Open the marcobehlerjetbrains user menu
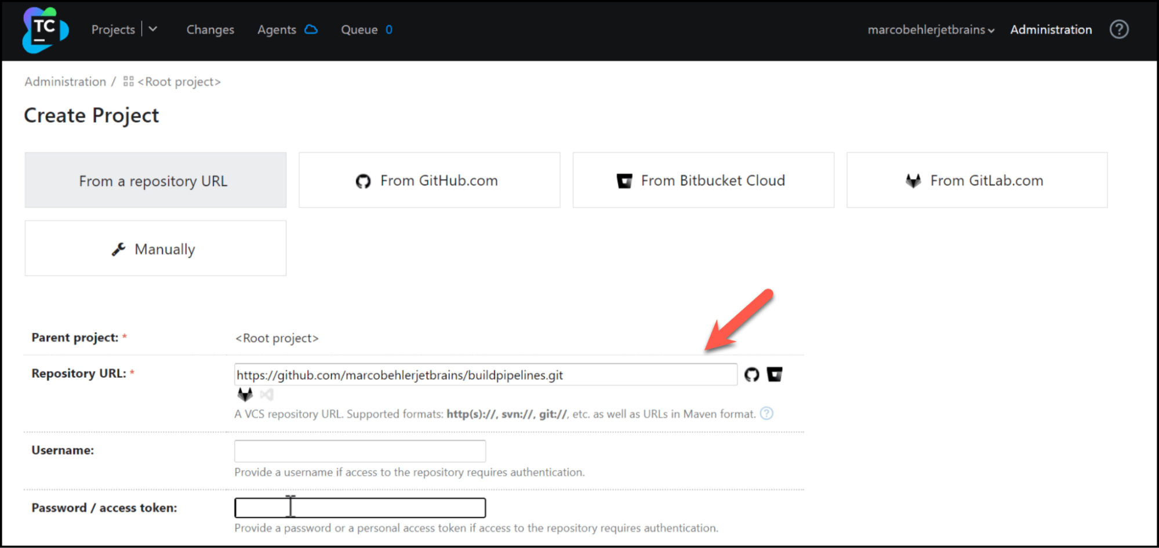The image size is (1159, 548). (931, 30)
